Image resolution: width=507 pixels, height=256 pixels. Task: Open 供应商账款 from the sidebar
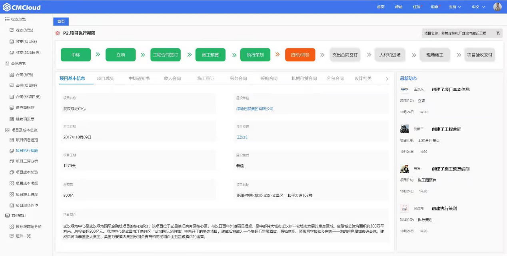point(25,108)
